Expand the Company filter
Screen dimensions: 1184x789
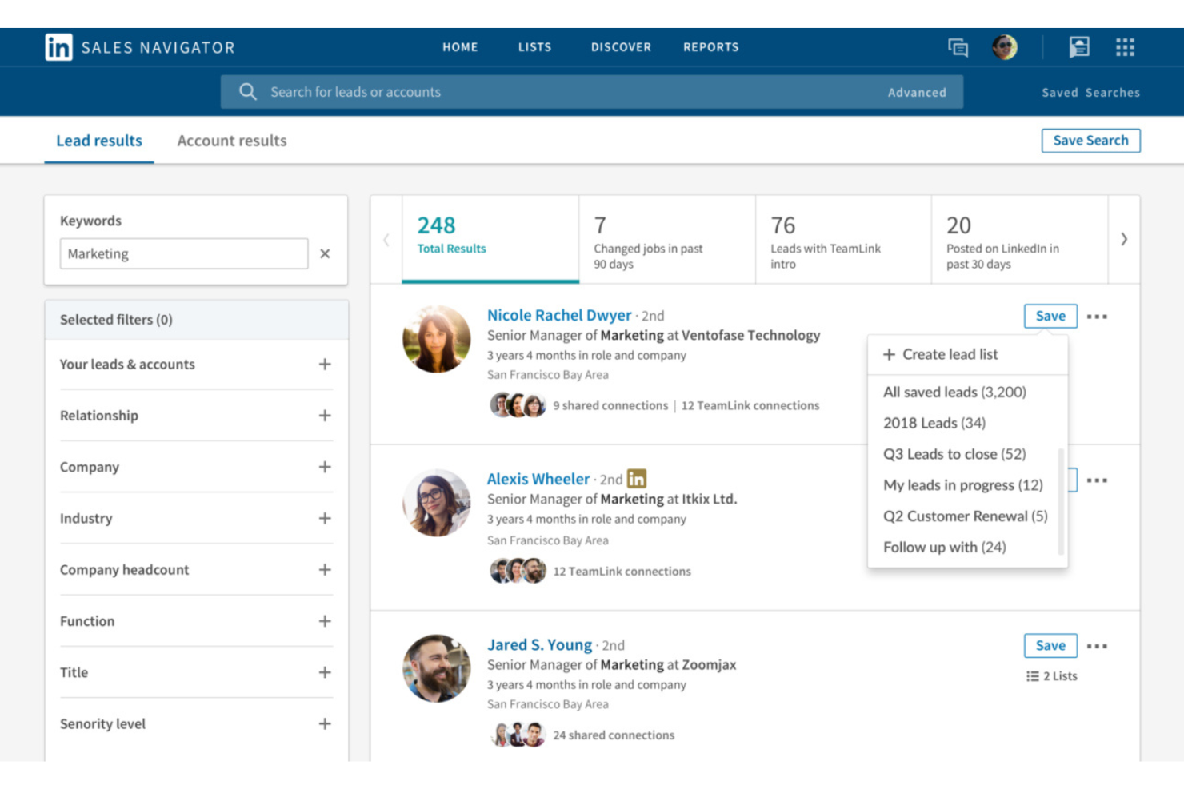point(325,467)
